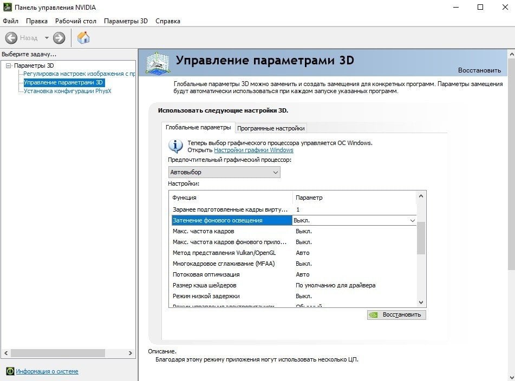Click the settings list scroll down arrow
The width and height of the screenshot is (515, 381).
point(421,302)
